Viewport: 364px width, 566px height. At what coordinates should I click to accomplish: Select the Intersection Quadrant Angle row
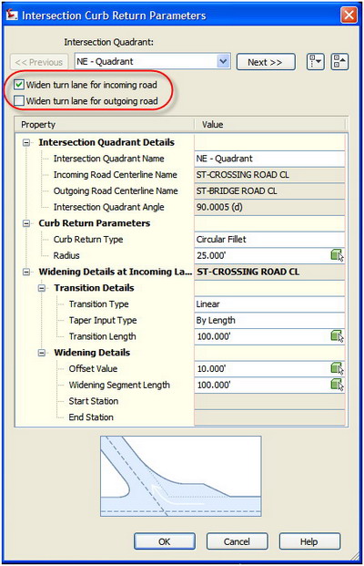[180, 207]
